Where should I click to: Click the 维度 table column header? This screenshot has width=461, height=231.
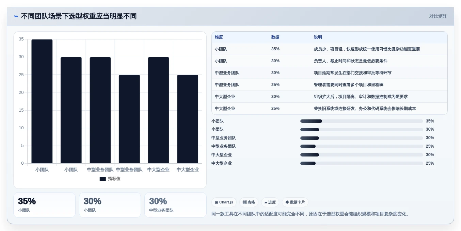coord(219,37)
